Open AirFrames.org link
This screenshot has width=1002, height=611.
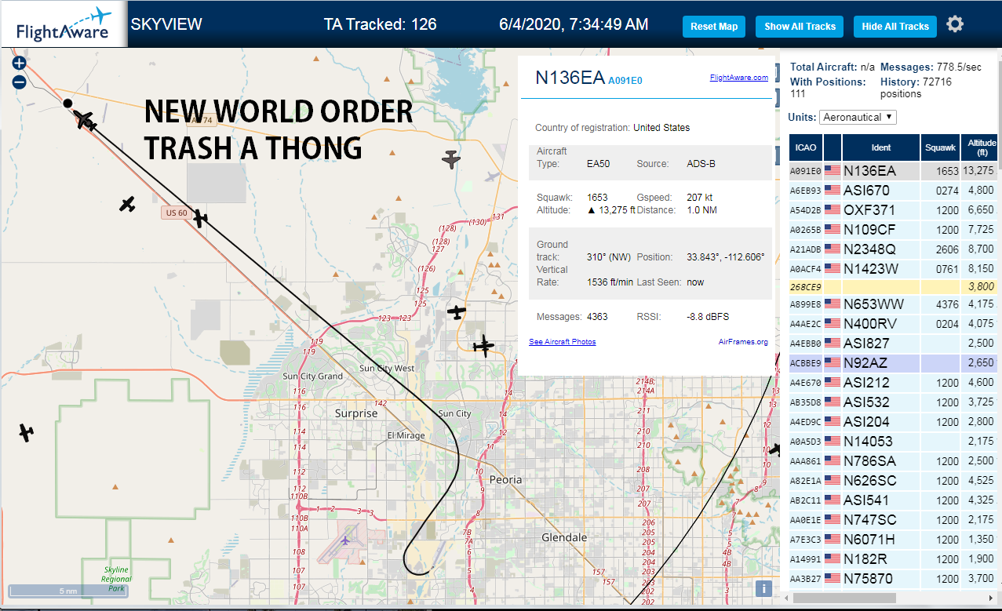743,342
